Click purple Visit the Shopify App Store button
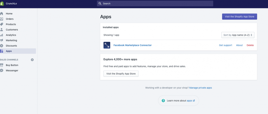This screenshot has width=268, height=114. (239, 16)
